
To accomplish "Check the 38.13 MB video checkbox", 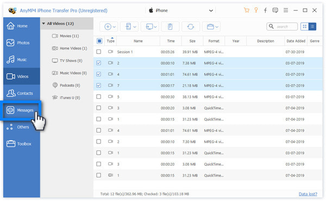I will 99,97.
